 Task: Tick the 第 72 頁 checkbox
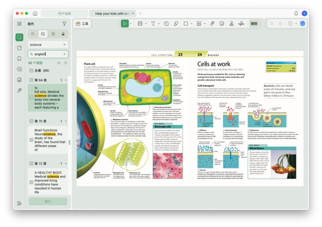tap(31, 164)
